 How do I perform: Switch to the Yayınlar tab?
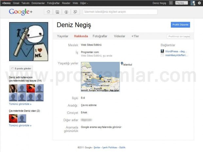tap(63, 36)
